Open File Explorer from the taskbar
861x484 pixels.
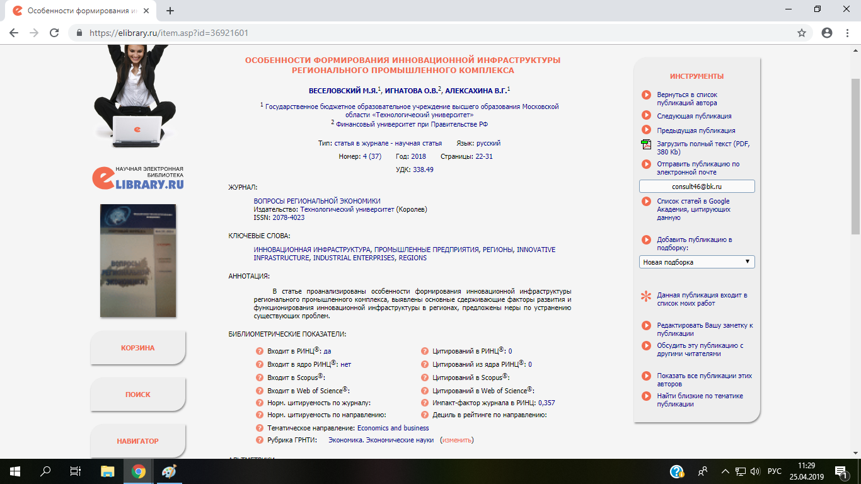click(x=108, y=471)
